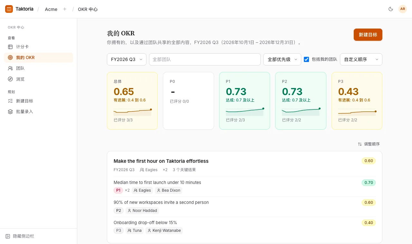Click the 调整顺序 reorder button
This screenshot has width=412, height=244.
tap(369, 144)
